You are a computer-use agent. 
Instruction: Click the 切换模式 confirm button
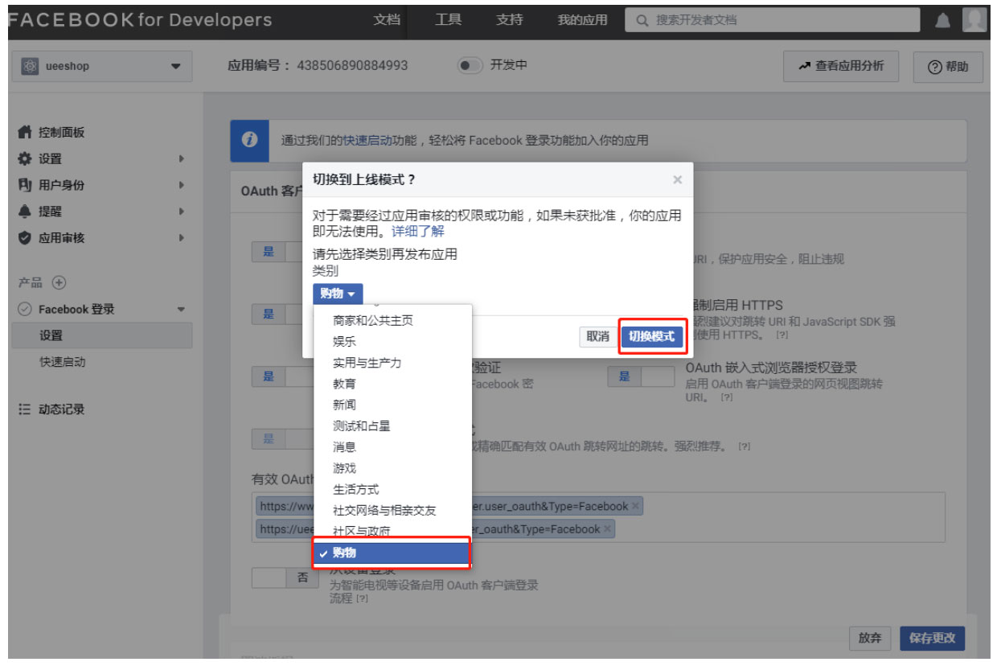click(x=651, y=337)
